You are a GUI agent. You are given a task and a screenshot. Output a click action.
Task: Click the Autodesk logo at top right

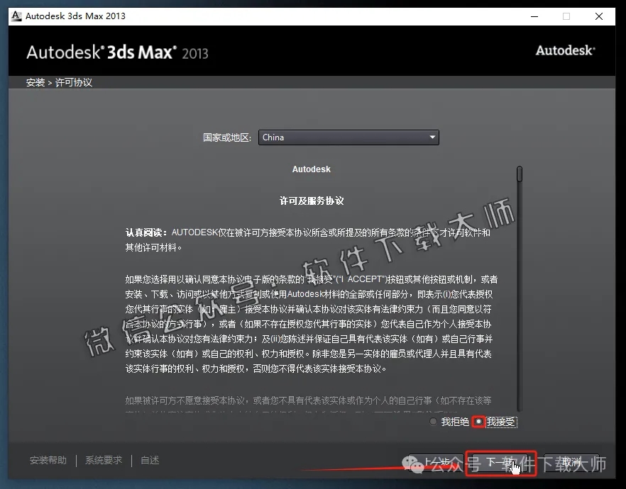(x=565, y=50)
